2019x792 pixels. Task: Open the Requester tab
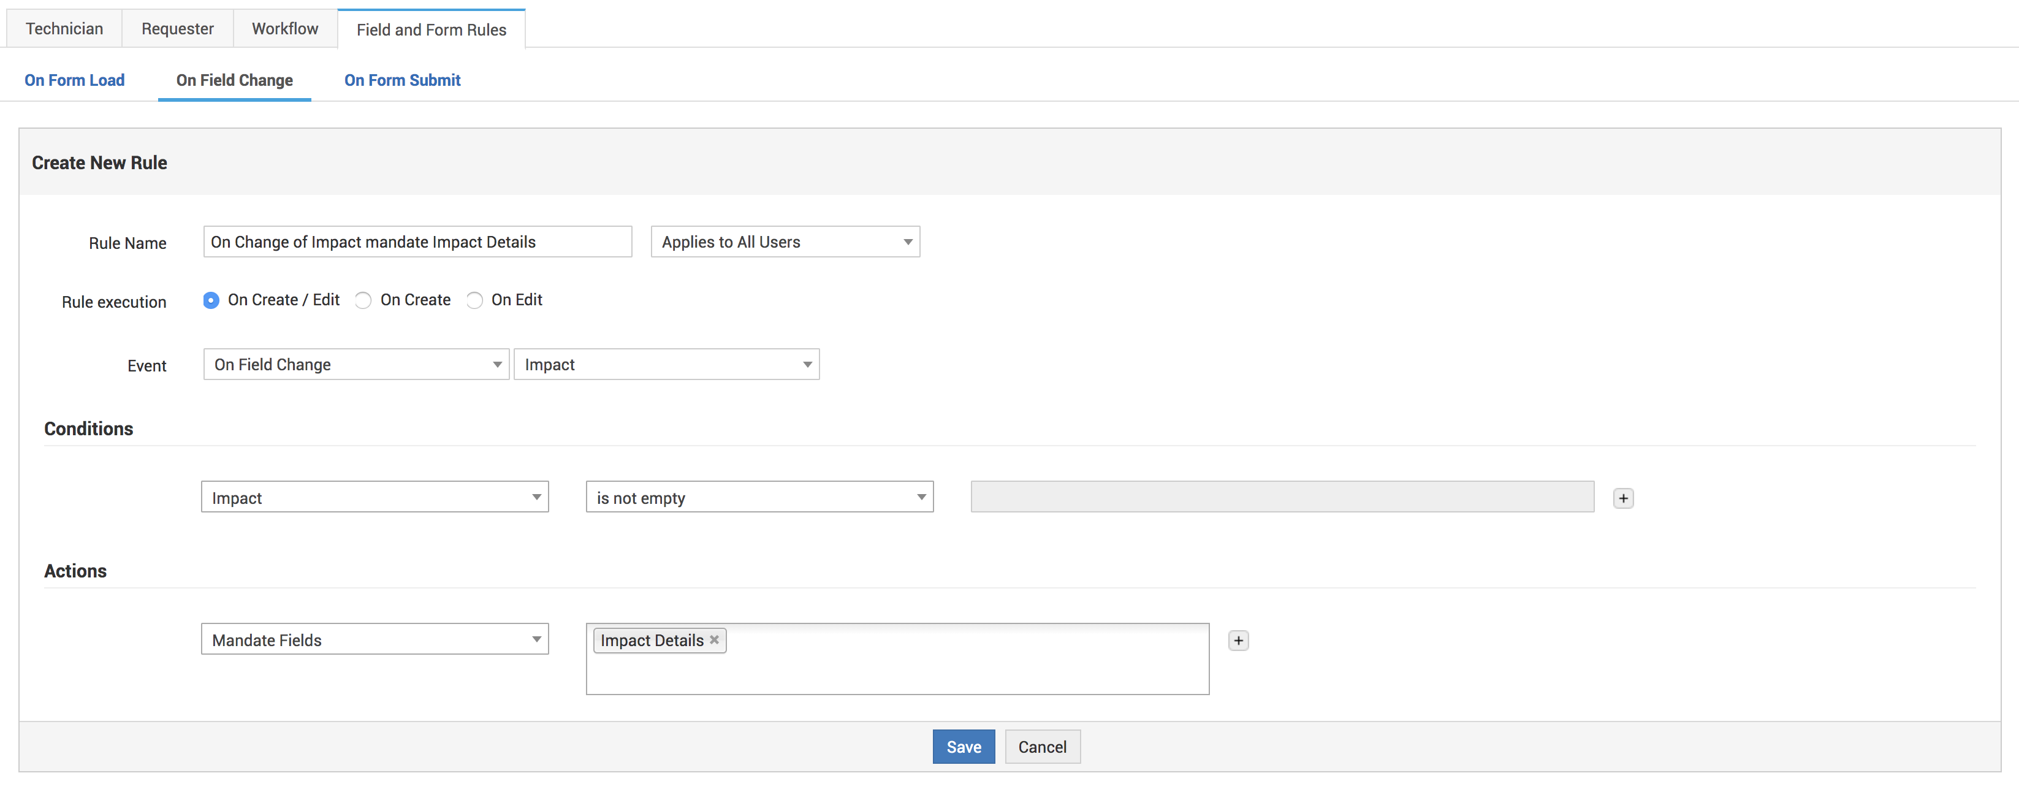tap(177, 29)
